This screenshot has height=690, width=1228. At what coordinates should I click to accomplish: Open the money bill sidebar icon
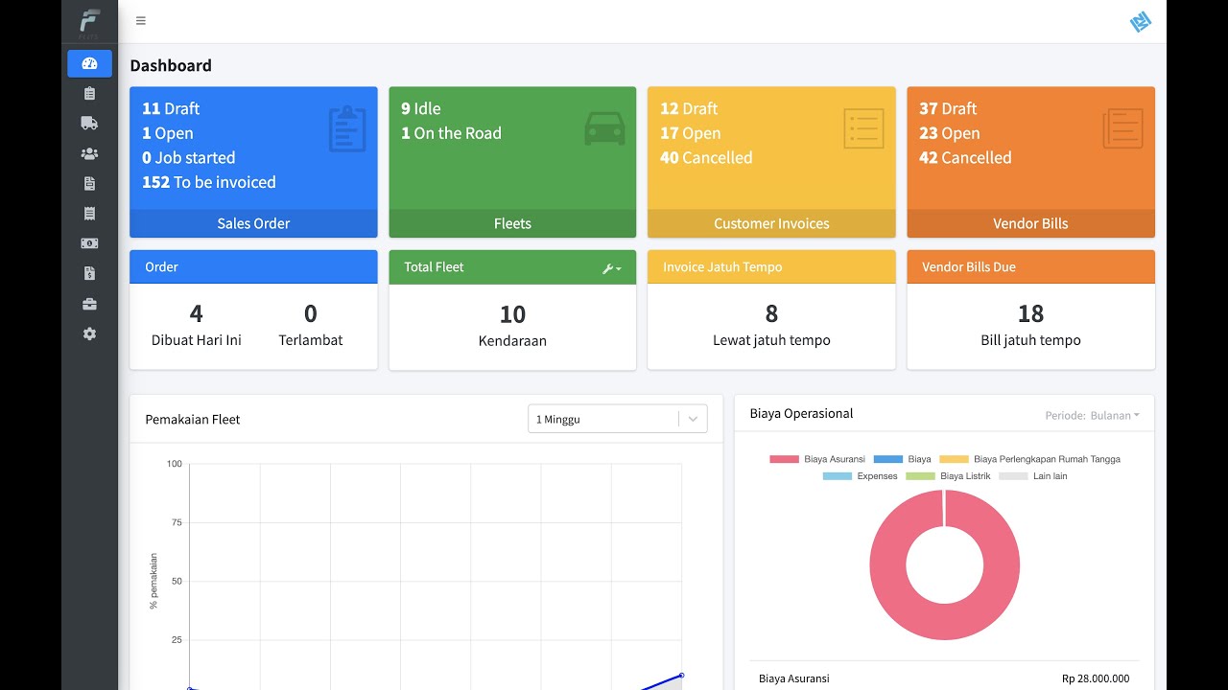point(89,243)
